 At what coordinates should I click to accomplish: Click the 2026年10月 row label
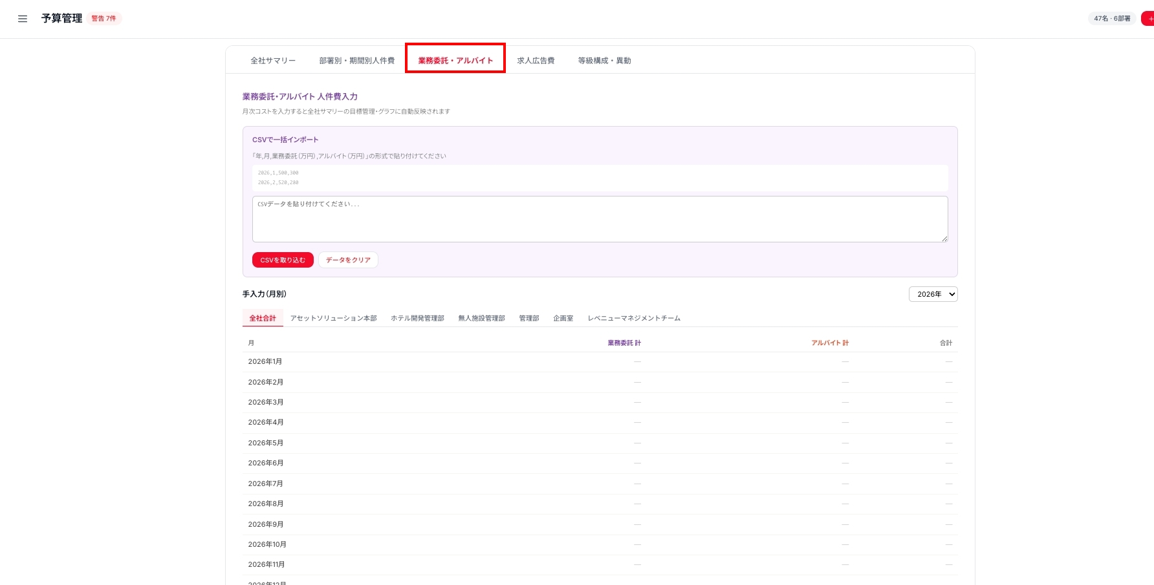pyautogui.click(x=267, y=545)
